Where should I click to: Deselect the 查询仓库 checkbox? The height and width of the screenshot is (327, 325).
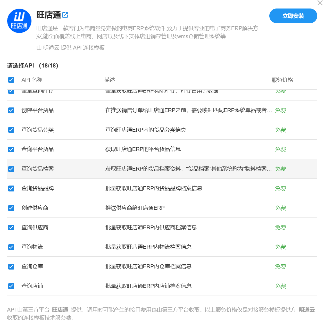click(x=11, y=266)
